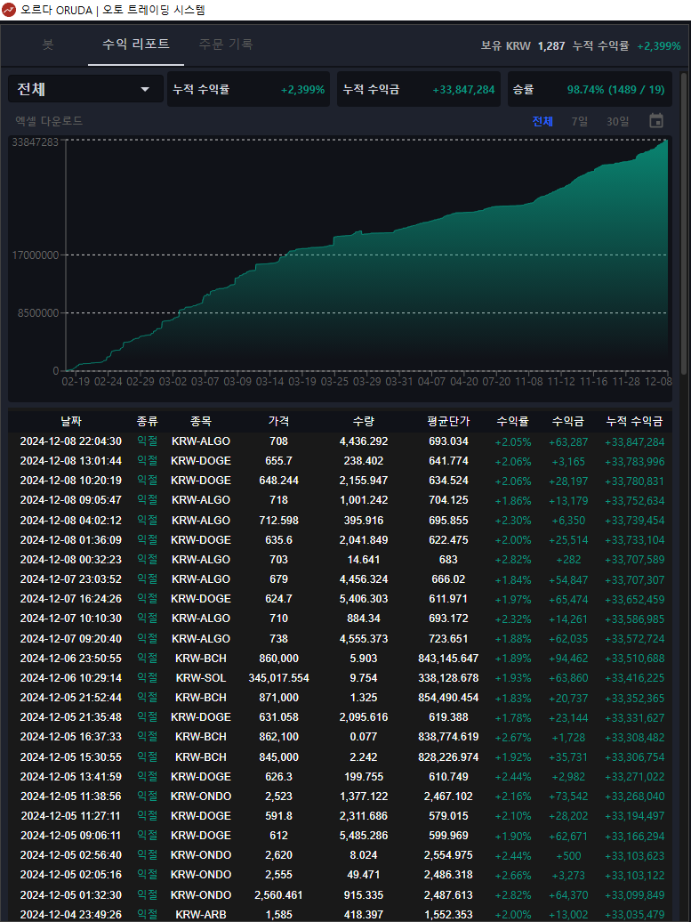691x922 pixels.
Task: Click cumulative profit +33,652,459
Action: point(635,599)
